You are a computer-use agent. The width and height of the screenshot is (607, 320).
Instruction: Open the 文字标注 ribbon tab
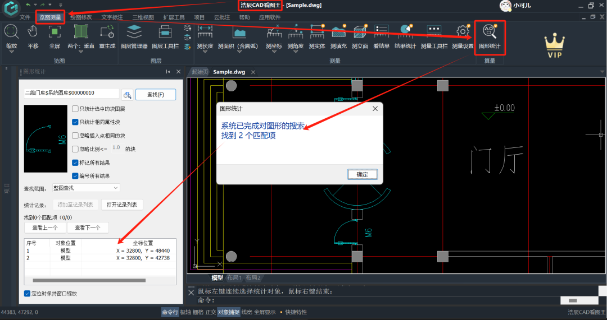112,17
